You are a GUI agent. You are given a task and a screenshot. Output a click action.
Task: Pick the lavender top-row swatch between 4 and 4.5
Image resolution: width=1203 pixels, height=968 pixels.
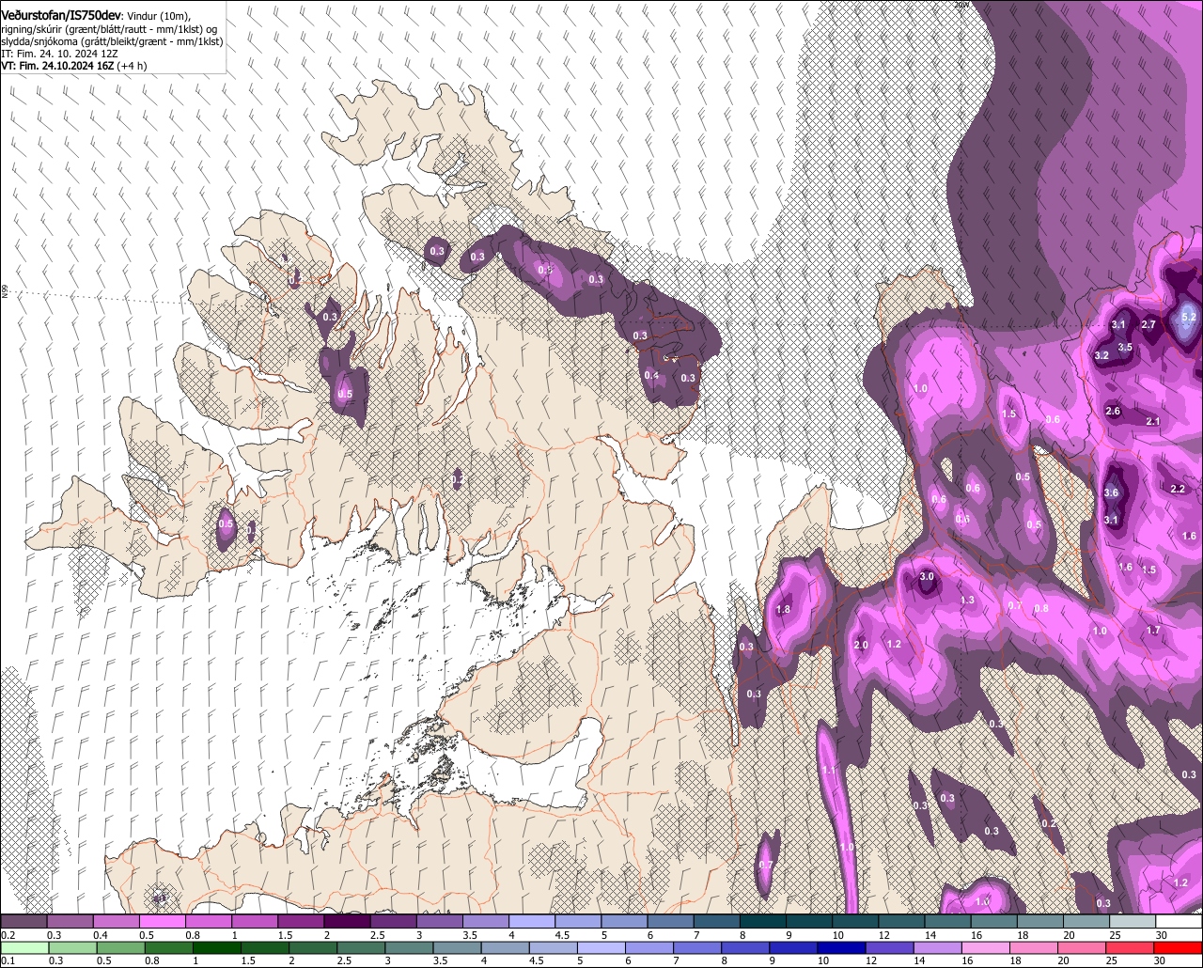tap(532, 922)
